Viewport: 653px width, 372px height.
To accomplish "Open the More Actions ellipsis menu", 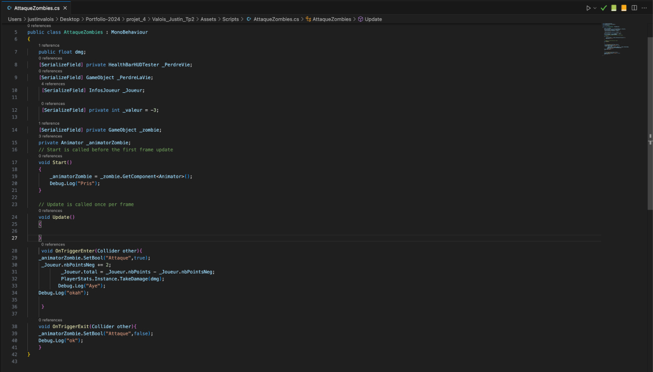I will (x=645, y=8).
